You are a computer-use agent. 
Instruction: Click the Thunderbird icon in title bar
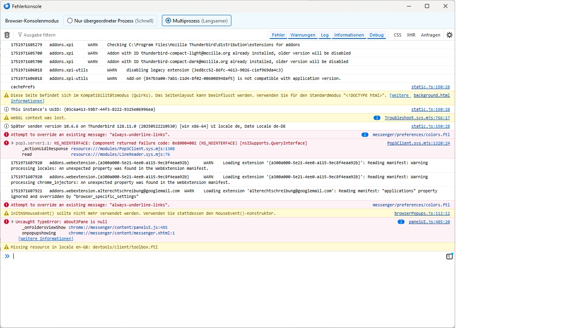7,6
